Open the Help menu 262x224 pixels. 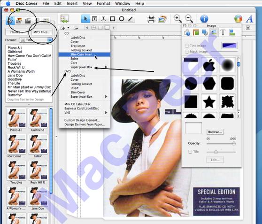coord(139,3)
